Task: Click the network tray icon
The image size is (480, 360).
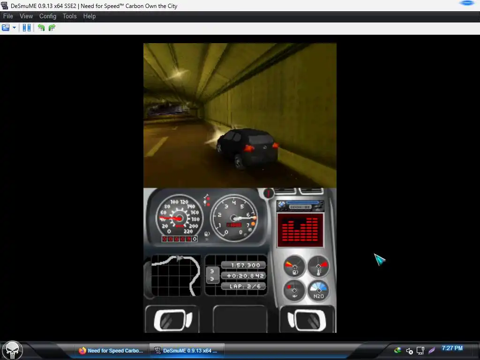Action: point(420,351)
